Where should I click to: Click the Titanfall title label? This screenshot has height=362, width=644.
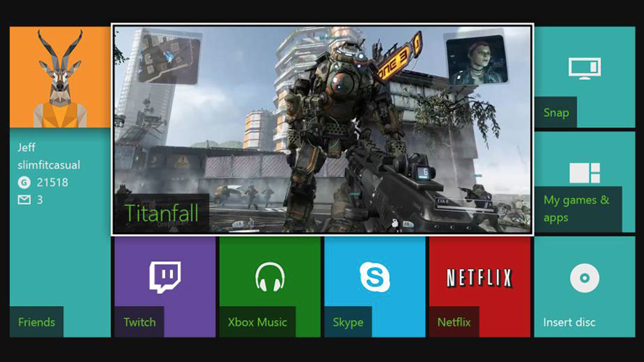(x=162, y=213)
